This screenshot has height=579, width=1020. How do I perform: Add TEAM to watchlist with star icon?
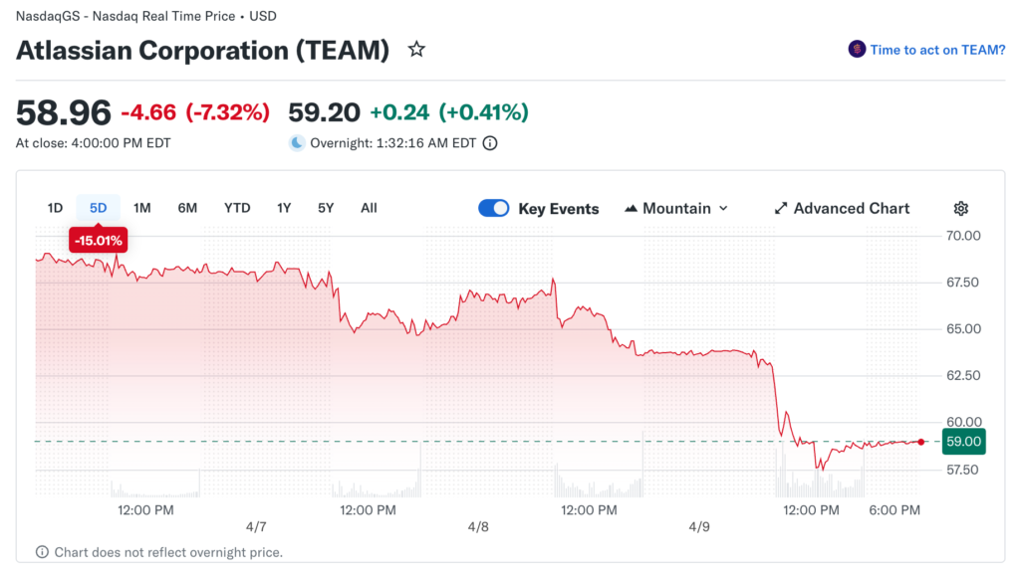416,50
